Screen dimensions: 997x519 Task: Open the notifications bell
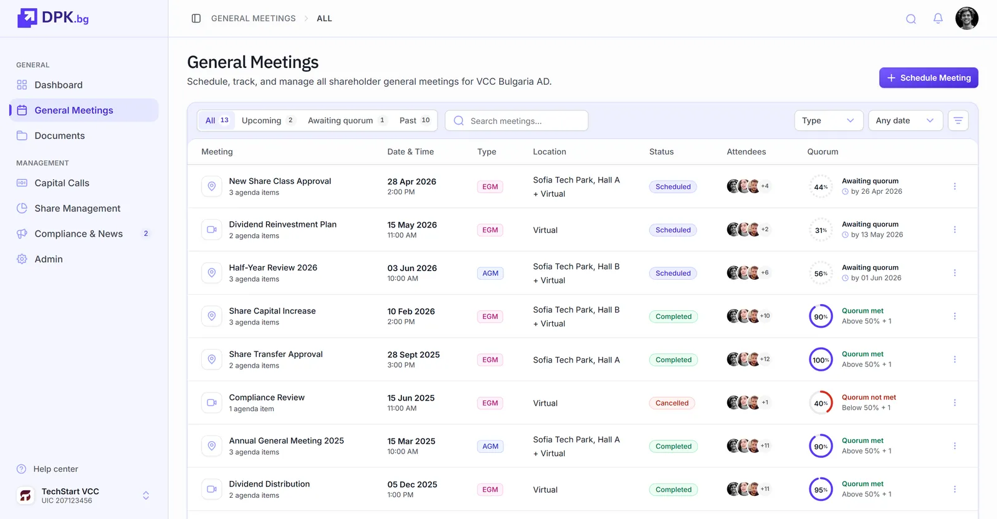(938, 19)
